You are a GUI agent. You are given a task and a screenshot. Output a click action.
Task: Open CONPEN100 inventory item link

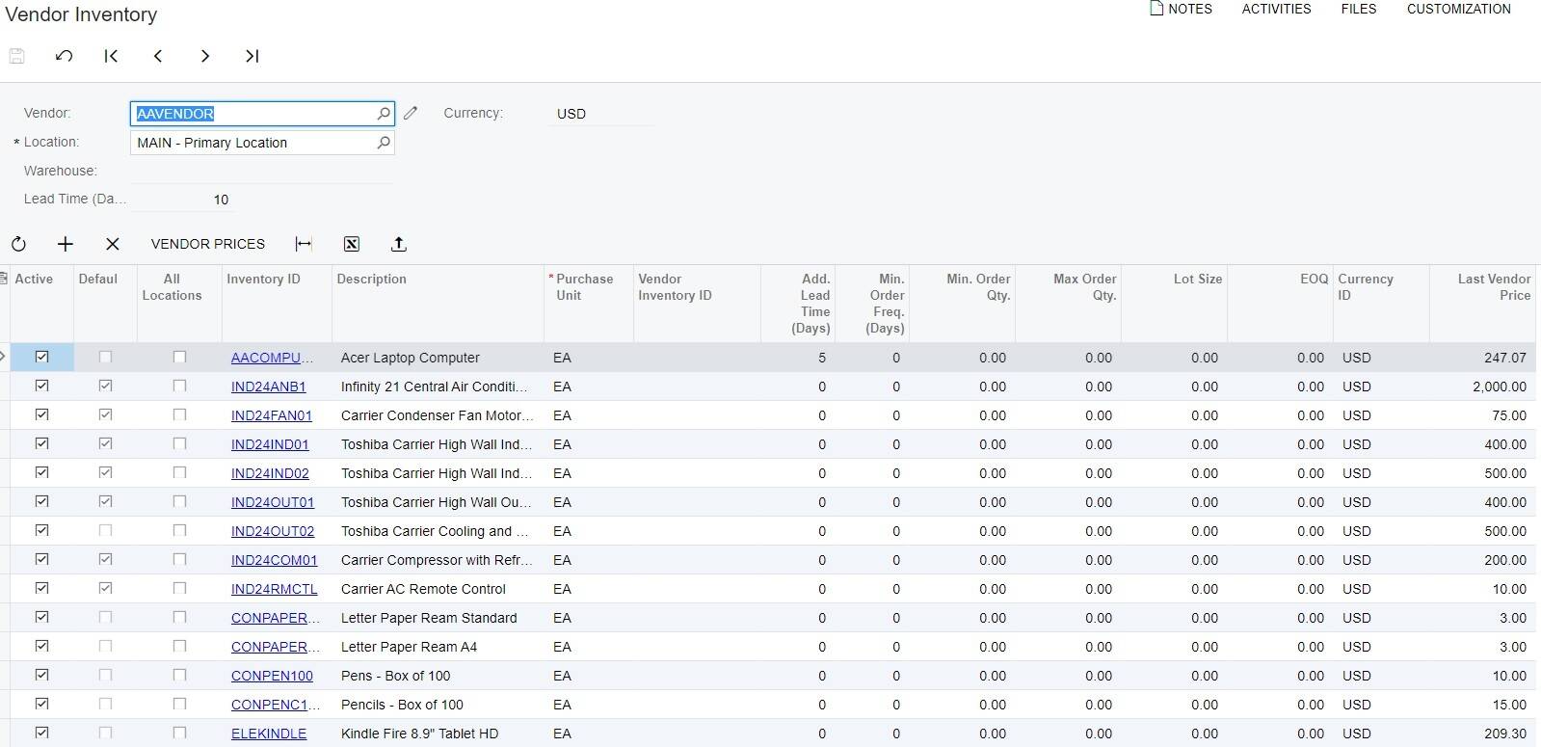coord(272,676)
